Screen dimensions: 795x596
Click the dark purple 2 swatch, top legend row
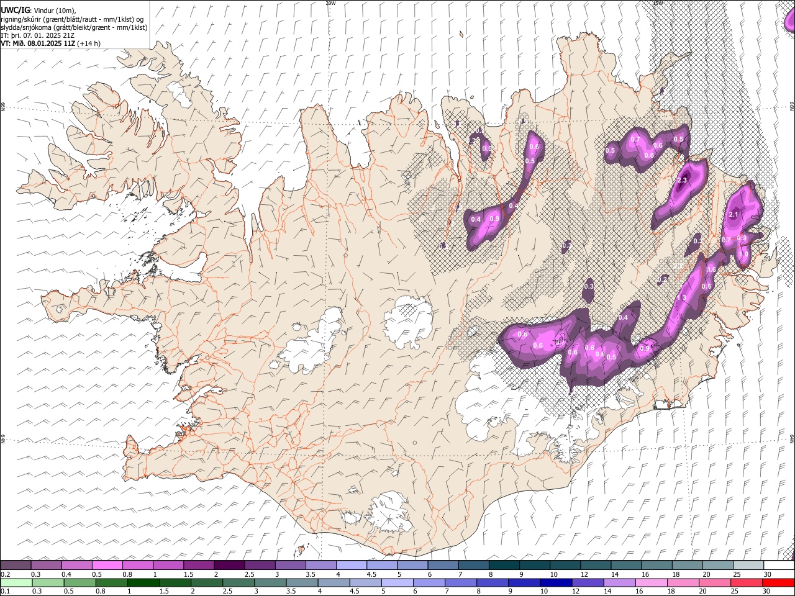[229, 566]
